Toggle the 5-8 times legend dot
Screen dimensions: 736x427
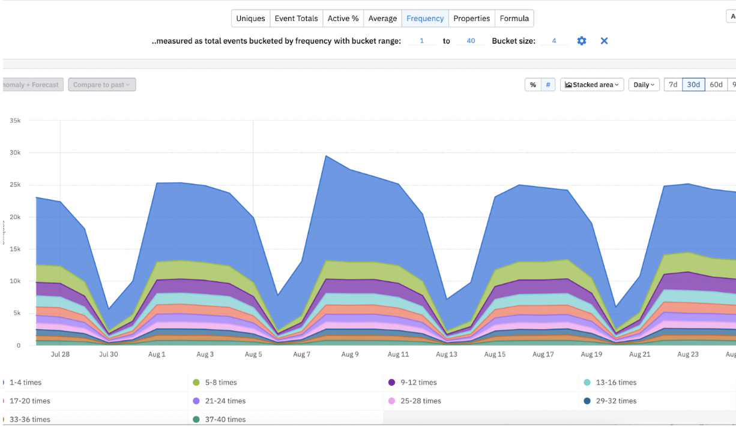tap(196, 383)
